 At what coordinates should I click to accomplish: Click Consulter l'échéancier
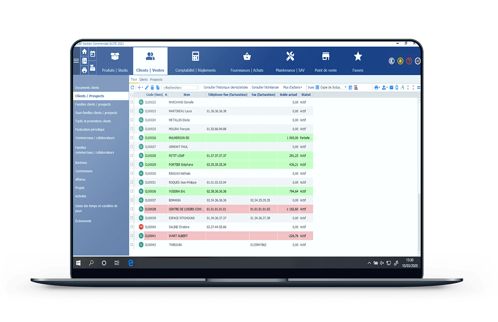tap(265, 87)
